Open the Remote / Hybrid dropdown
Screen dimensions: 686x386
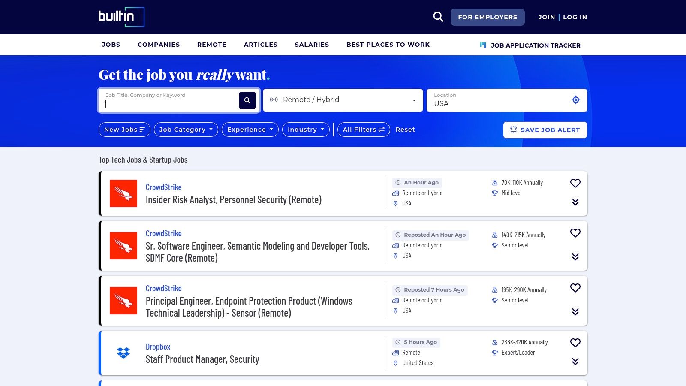coord(343,100)
